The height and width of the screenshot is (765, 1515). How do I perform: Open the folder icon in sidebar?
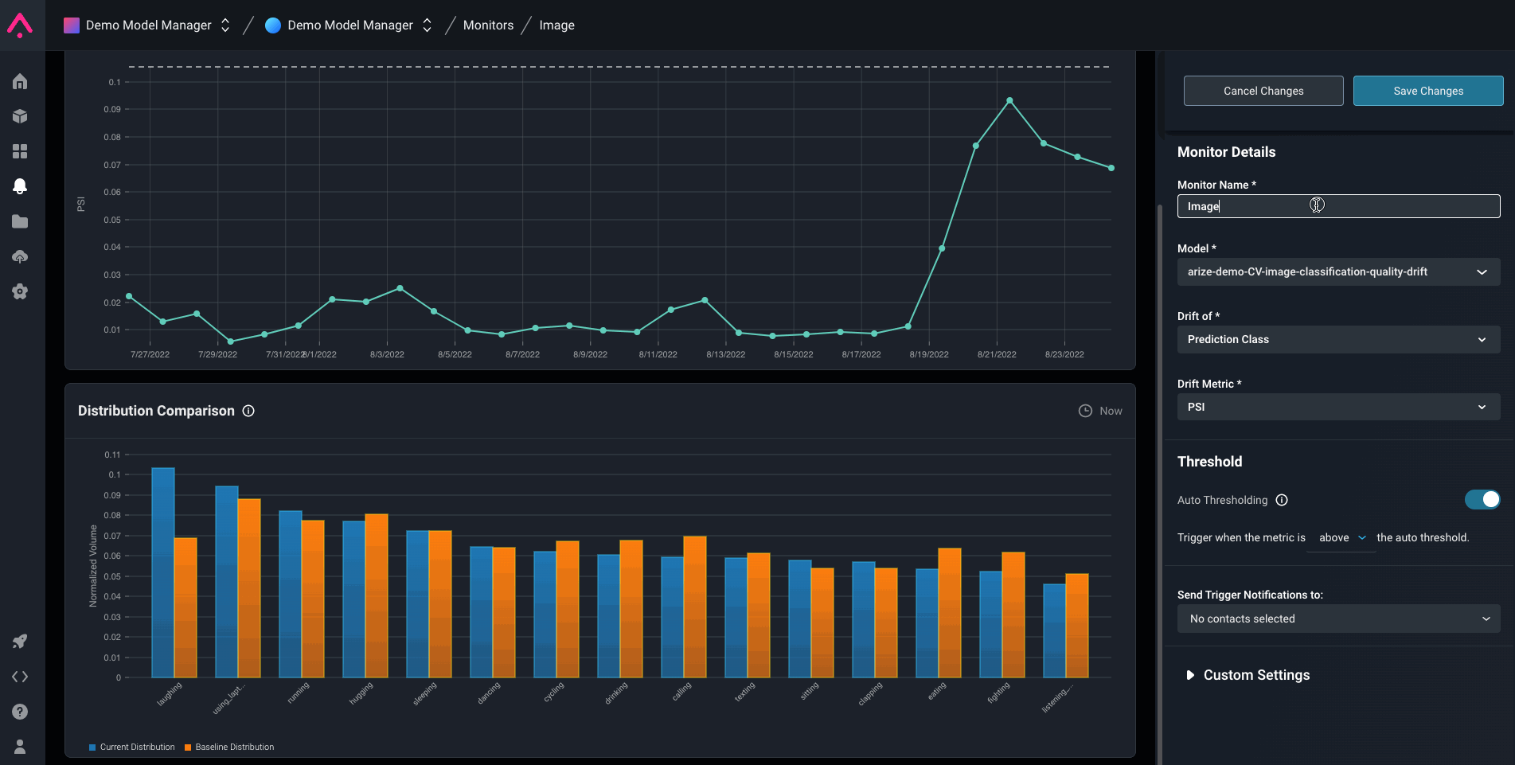tap(20, 221)
